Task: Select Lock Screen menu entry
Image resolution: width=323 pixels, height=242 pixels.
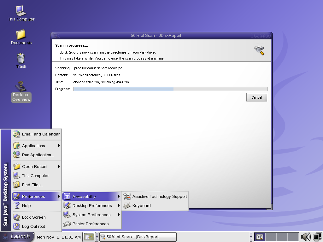Action: click(x=37, y=217)
